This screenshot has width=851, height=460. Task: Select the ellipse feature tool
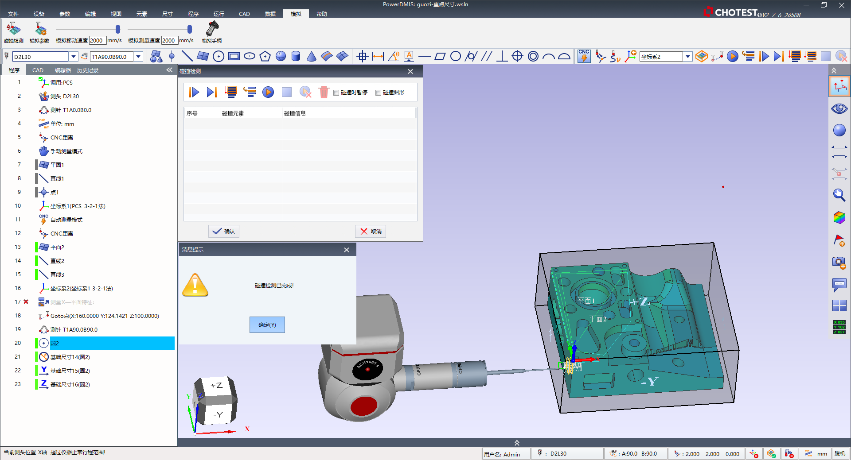pos(250,56)
